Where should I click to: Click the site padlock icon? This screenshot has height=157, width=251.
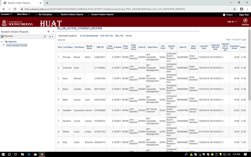pos(22,9)
